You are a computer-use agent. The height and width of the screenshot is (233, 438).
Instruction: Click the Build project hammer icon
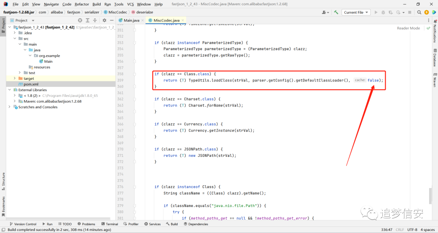[336, 12]
